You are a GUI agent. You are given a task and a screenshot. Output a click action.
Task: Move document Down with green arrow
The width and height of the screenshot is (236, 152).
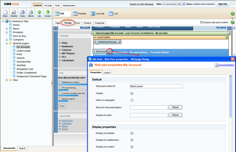click(48, 13)
